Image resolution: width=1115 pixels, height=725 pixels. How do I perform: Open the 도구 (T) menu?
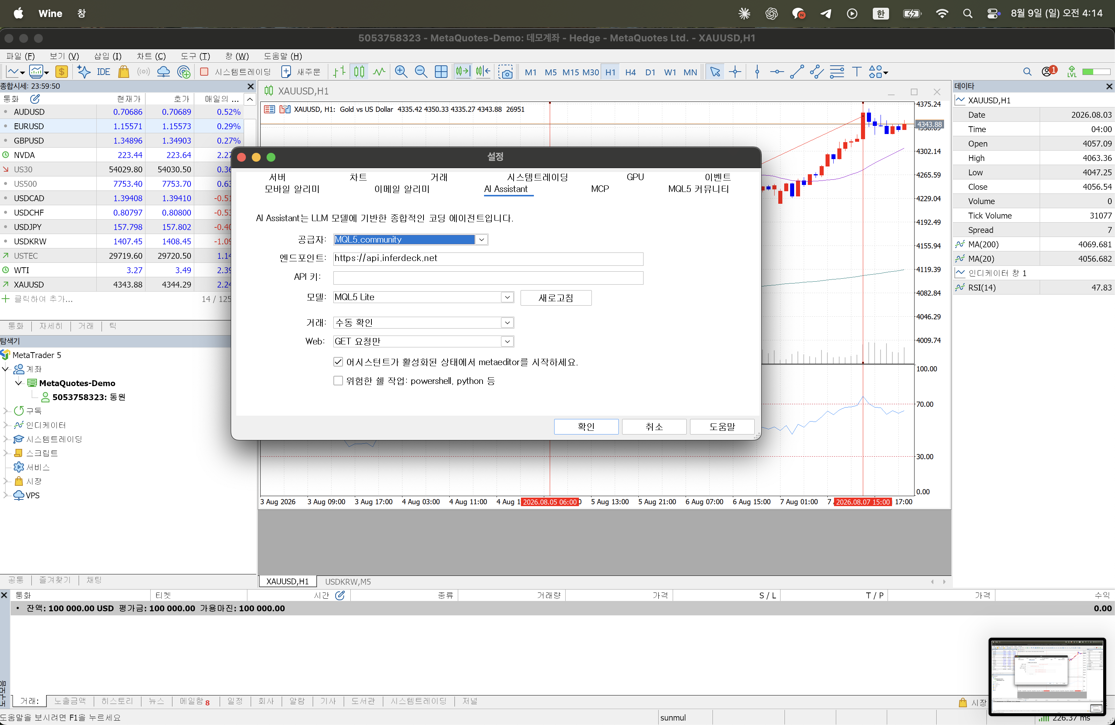195,56
